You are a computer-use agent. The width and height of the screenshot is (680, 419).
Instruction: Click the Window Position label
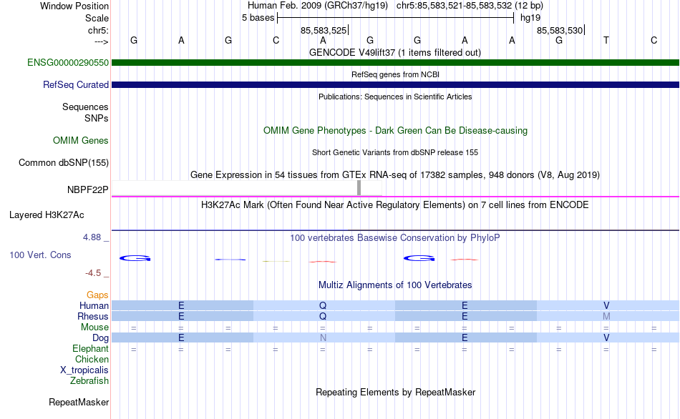tap(74, 6)
